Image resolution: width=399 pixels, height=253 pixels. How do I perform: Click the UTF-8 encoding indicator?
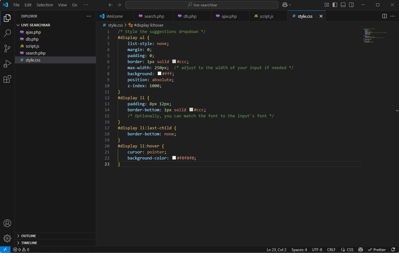[x=317, y=250]
